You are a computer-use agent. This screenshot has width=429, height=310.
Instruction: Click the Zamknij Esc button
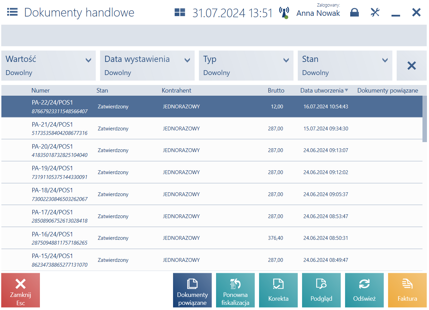(21, 290)
